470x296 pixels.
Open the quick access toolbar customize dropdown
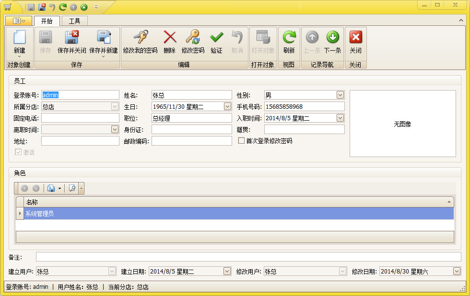[96, 7]
